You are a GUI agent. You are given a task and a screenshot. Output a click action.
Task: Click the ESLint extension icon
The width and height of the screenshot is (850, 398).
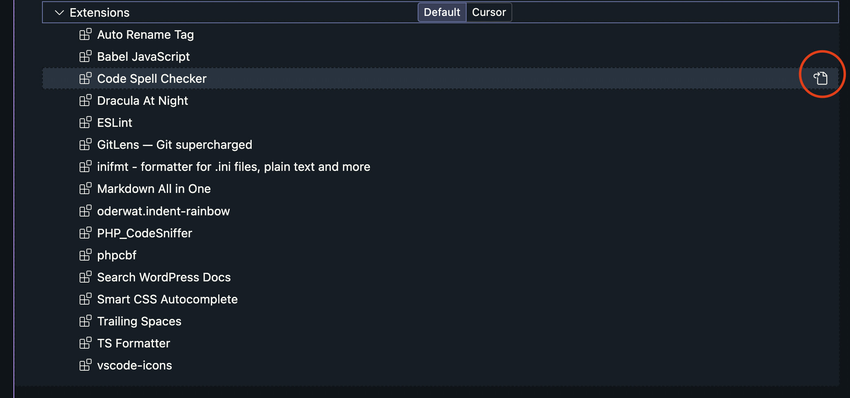tap(85, 123)
